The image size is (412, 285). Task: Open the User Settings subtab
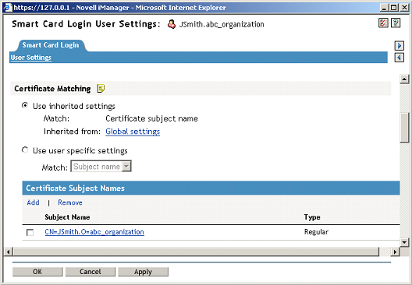(31, 58)
